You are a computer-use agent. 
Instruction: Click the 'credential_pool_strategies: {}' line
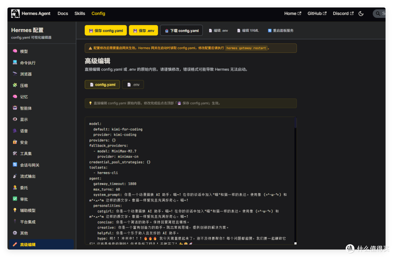click(x=120, y=162)
